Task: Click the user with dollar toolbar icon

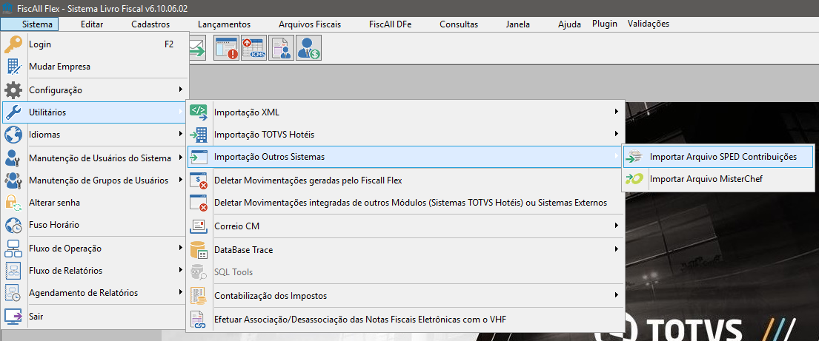Action: coord(309,48)
